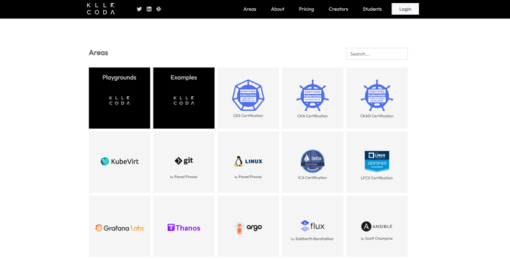The image size is (510, 259).
Task: Click 'by Pawel Piwosz' under Linux
Action: tap(248, 177)
